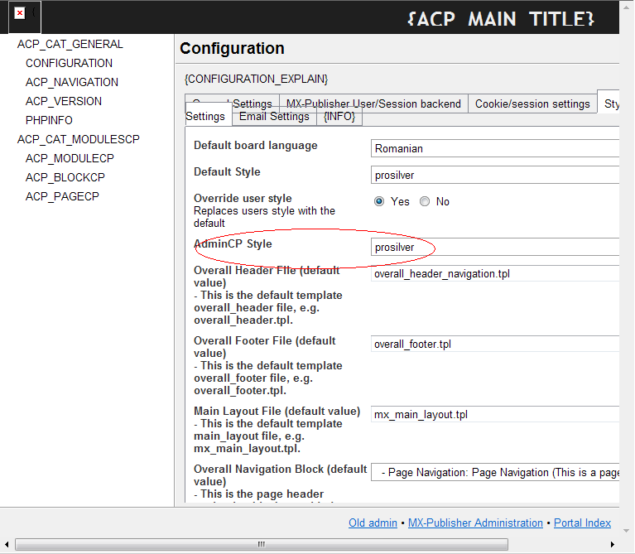The image size is (635, 554).
Task: Go to the Portal Index link
Action: 583,523
